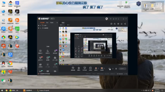Lock the 全屏 1 source layer

(x=41, y=26)
